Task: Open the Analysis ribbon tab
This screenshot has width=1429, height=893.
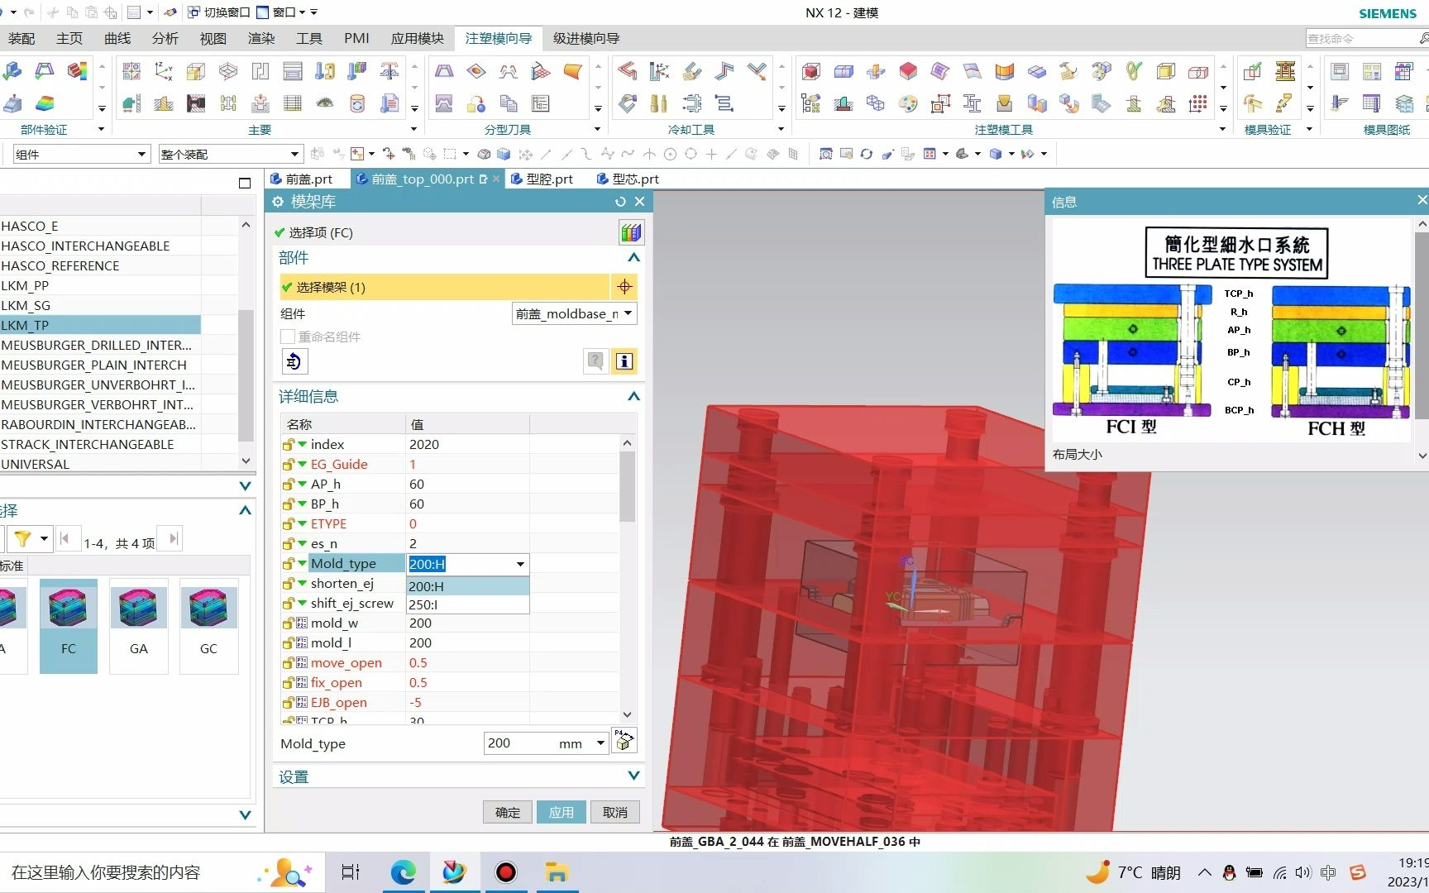Action: tap(165, 38)
